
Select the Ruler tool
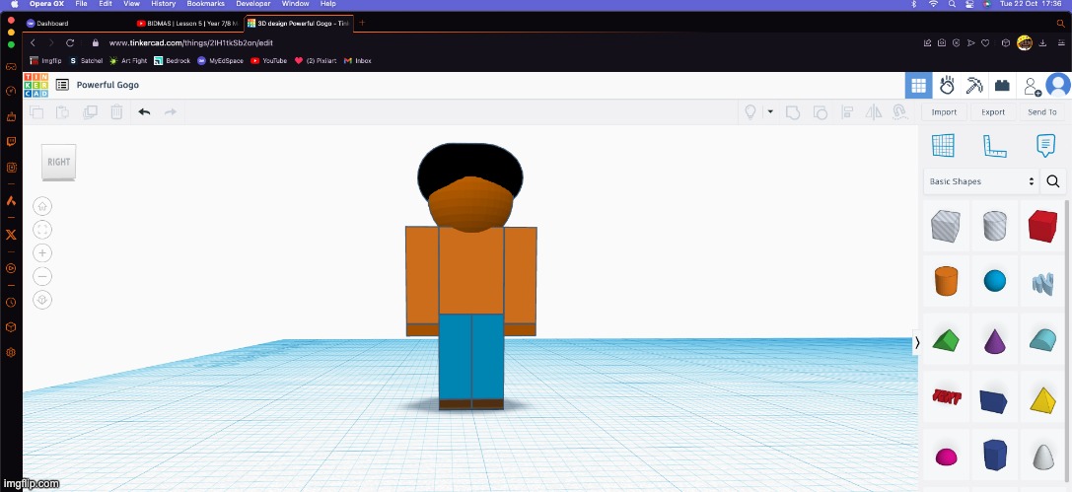994,146
